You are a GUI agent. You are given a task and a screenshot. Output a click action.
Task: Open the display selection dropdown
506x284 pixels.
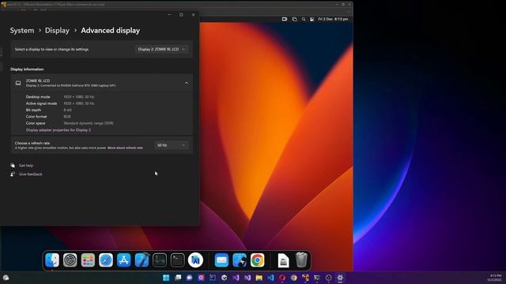pos(161,49)
